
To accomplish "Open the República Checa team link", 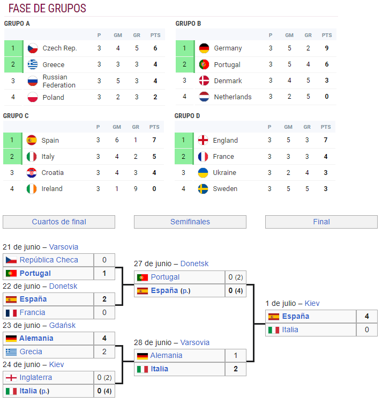I will 49,260.
